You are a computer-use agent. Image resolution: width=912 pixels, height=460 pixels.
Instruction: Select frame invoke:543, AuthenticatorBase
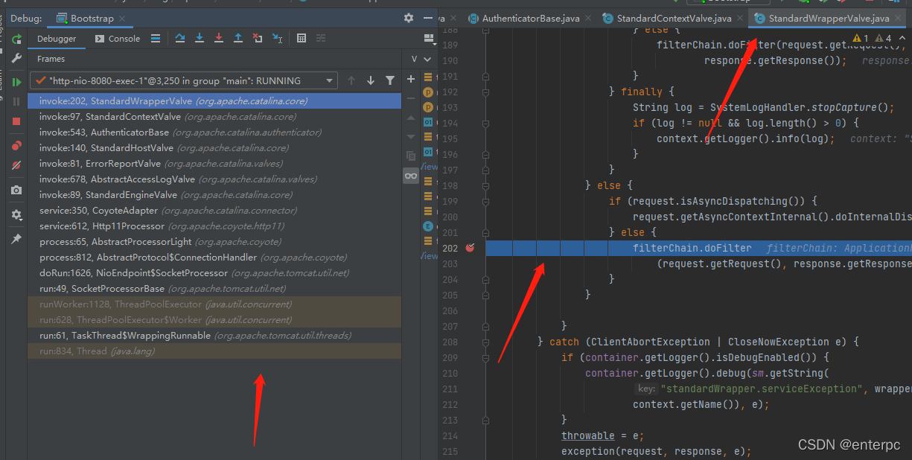[214, 132]
